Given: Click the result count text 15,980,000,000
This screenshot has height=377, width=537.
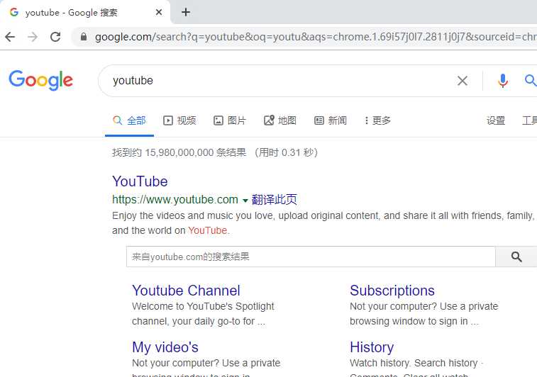Looking at the screenshot, I should [x=179, y=152].
